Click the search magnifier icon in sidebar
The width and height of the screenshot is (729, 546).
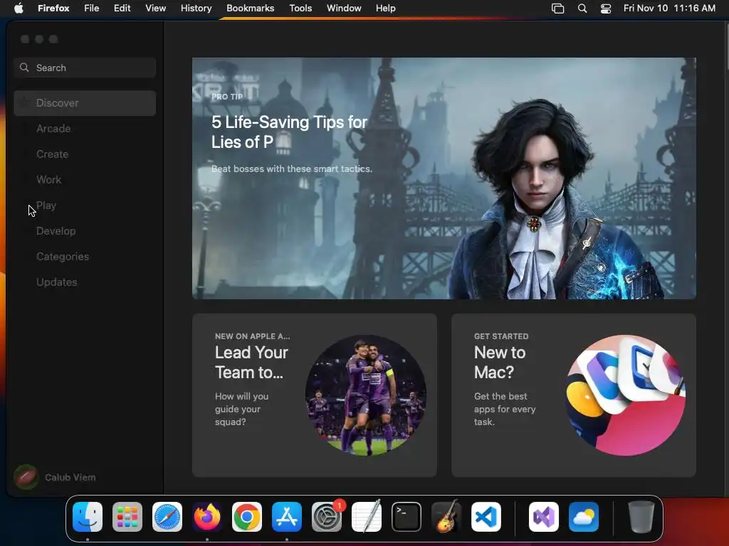click(25, 68)
